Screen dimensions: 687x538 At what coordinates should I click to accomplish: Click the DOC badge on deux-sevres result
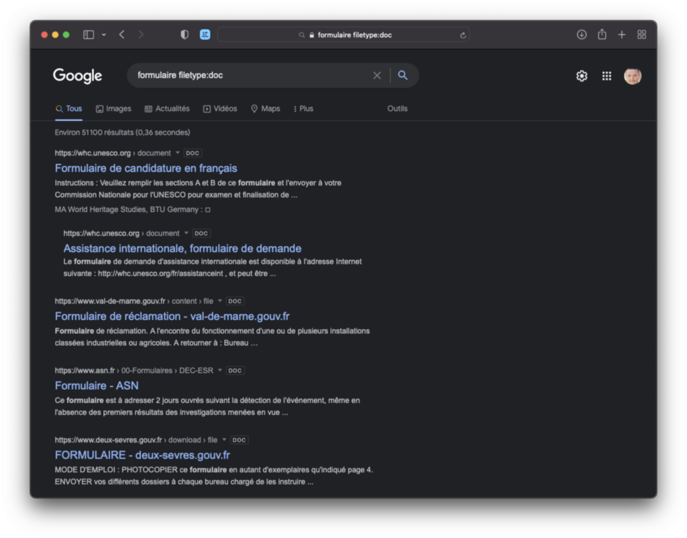pos(239,440)
